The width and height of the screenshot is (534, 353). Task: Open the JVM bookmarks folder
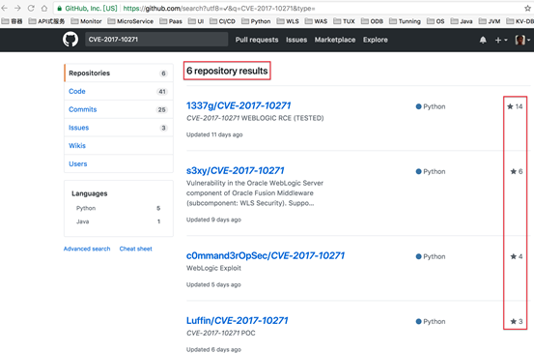490,21
